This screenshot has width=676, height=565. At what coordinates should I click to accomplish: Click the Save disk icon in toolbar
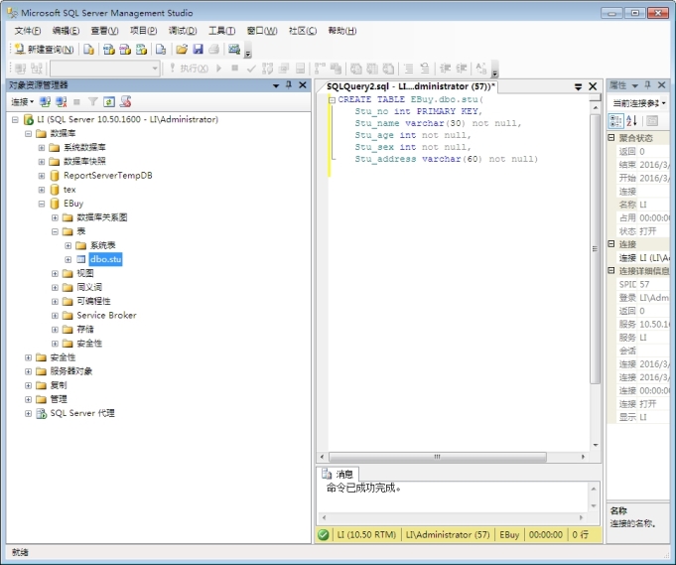coord(198,49)
